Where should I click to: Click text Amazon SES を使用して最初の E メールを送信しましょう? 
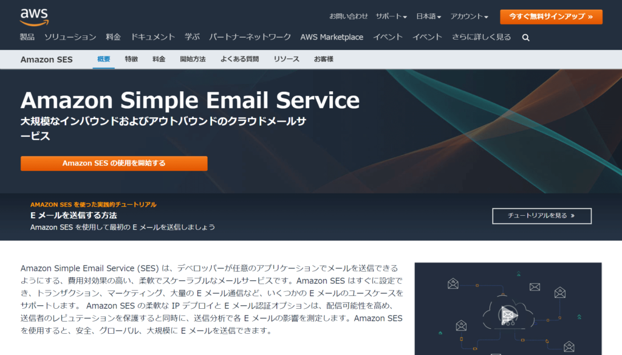pyautogui.click(x=123, y=227)
